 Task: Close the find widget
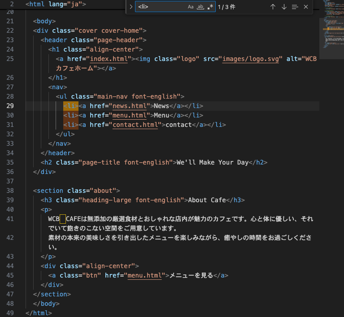click(x=306, y=7)
